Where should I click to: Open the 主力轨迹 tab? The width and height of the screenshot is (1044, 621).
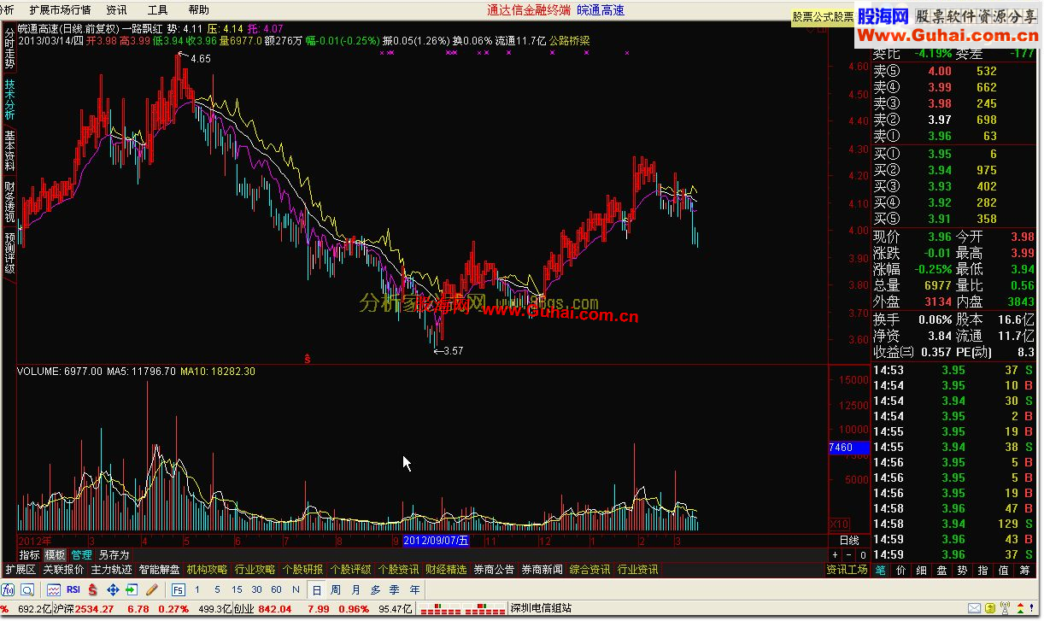[112, 570]
